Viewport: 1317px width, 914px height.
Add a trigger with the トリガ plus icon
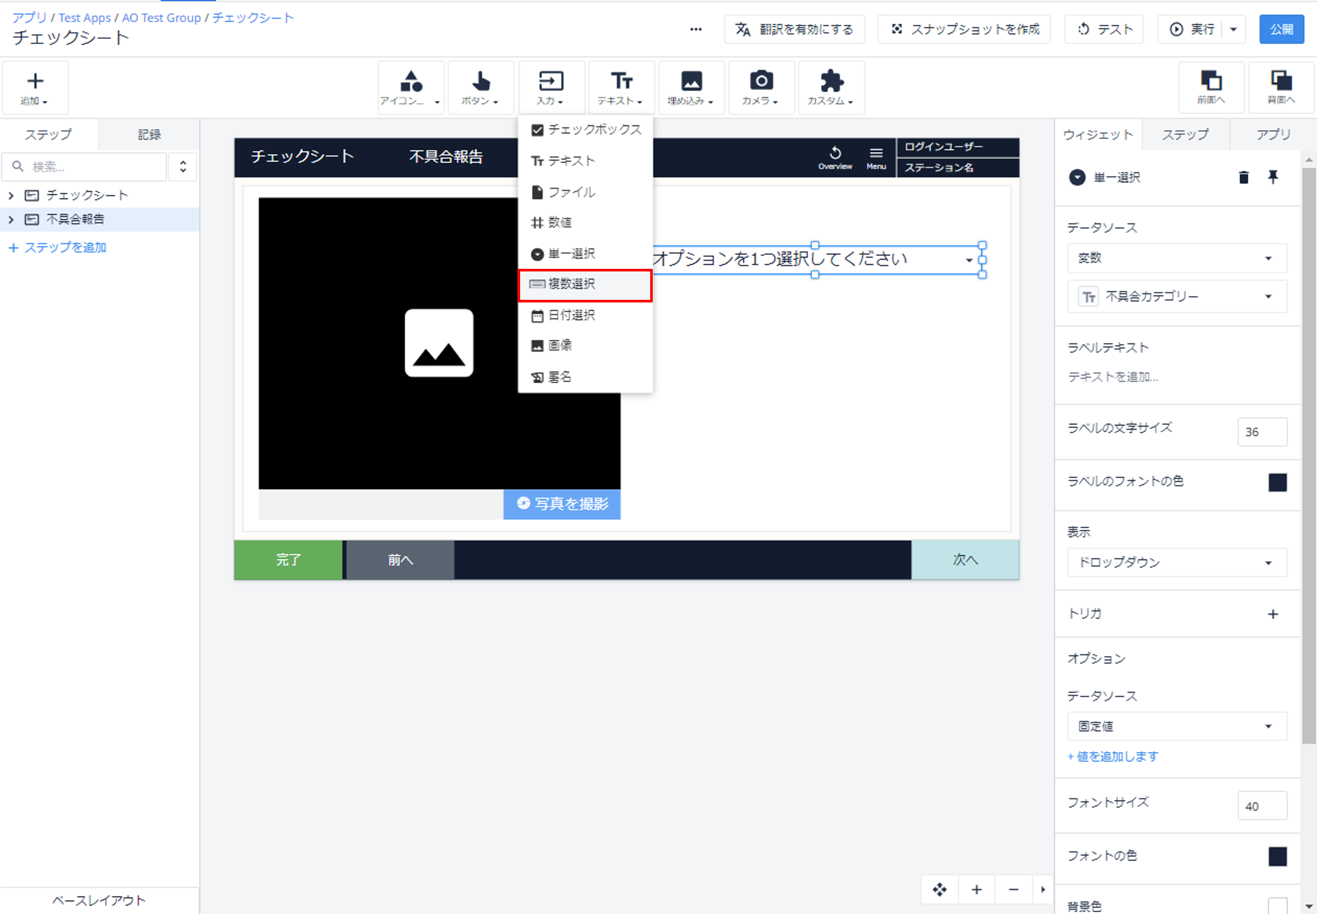click(1273, 614)
